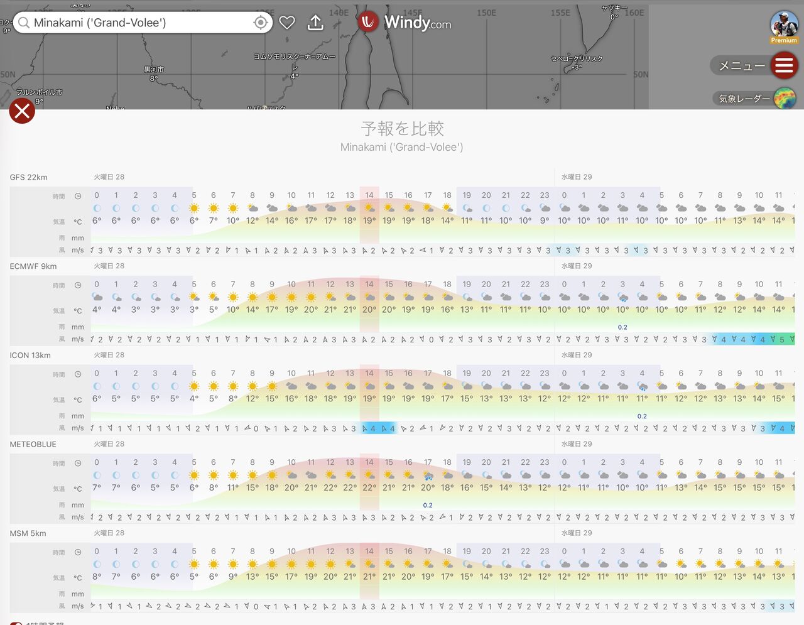Close the forecast comparison panel with red X
The image size is (804, 625).
coord(22,111)
